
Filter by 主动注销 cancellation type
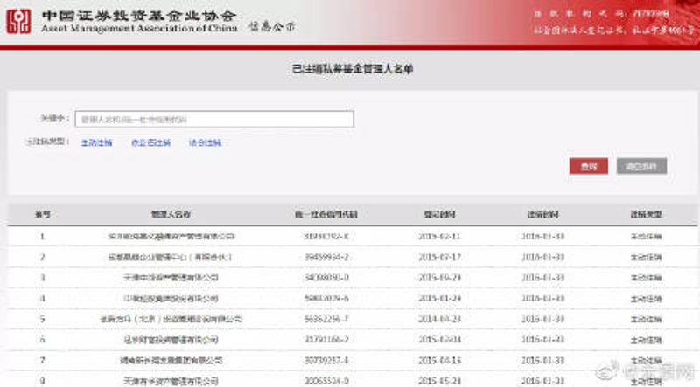96,142
